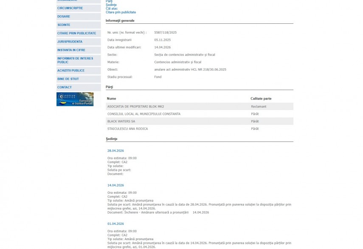Screen dimensions: 363x249
Task: Click top Citare prin publicitate anchor link
Action: click(x=121, y=12)
